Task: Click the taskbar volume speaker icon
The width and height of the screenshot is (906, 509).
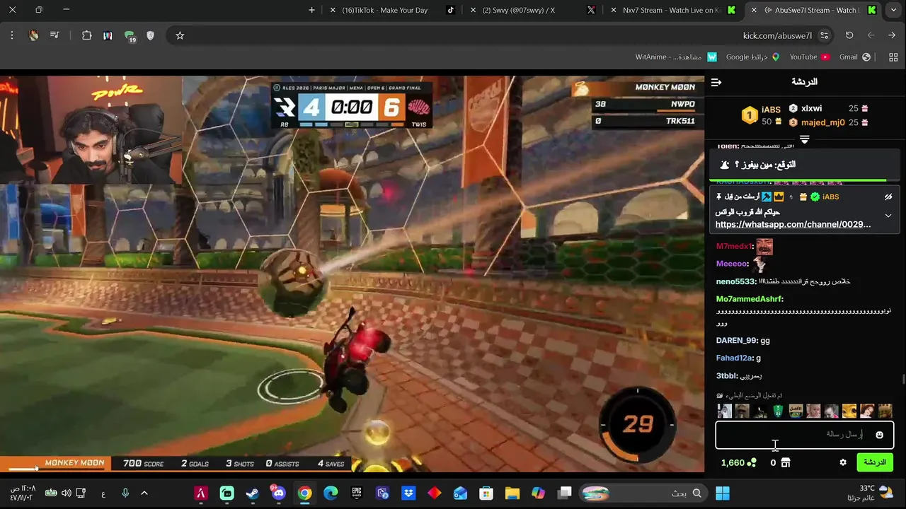Action: 66,493
